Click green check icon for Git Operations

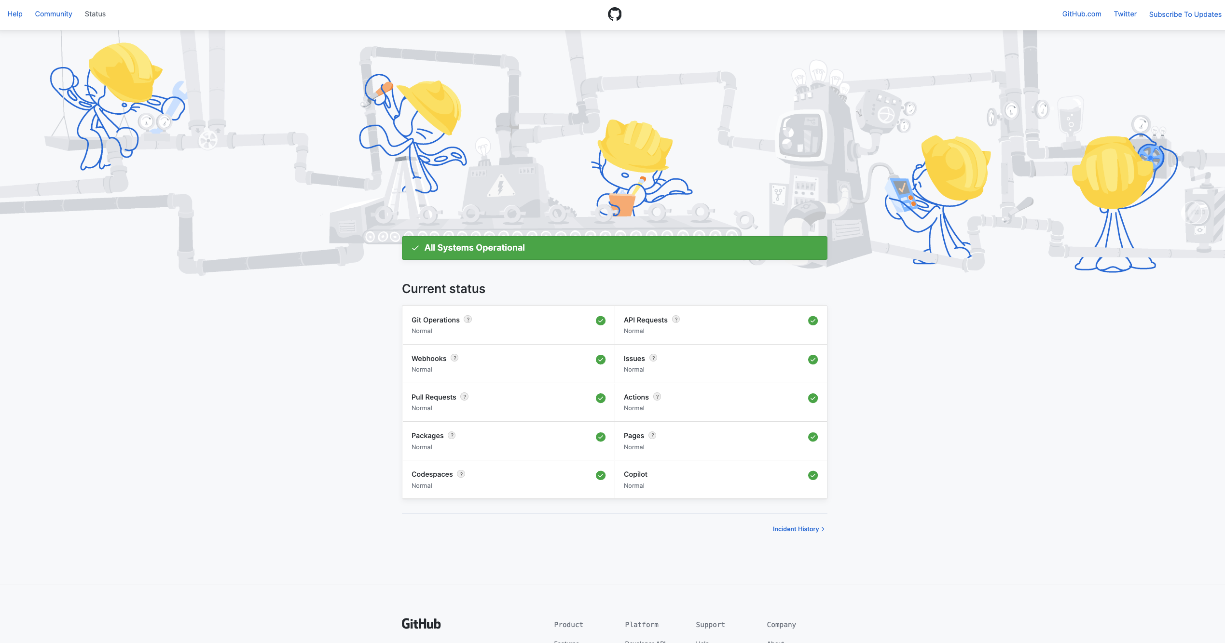(x=601, y=321)
